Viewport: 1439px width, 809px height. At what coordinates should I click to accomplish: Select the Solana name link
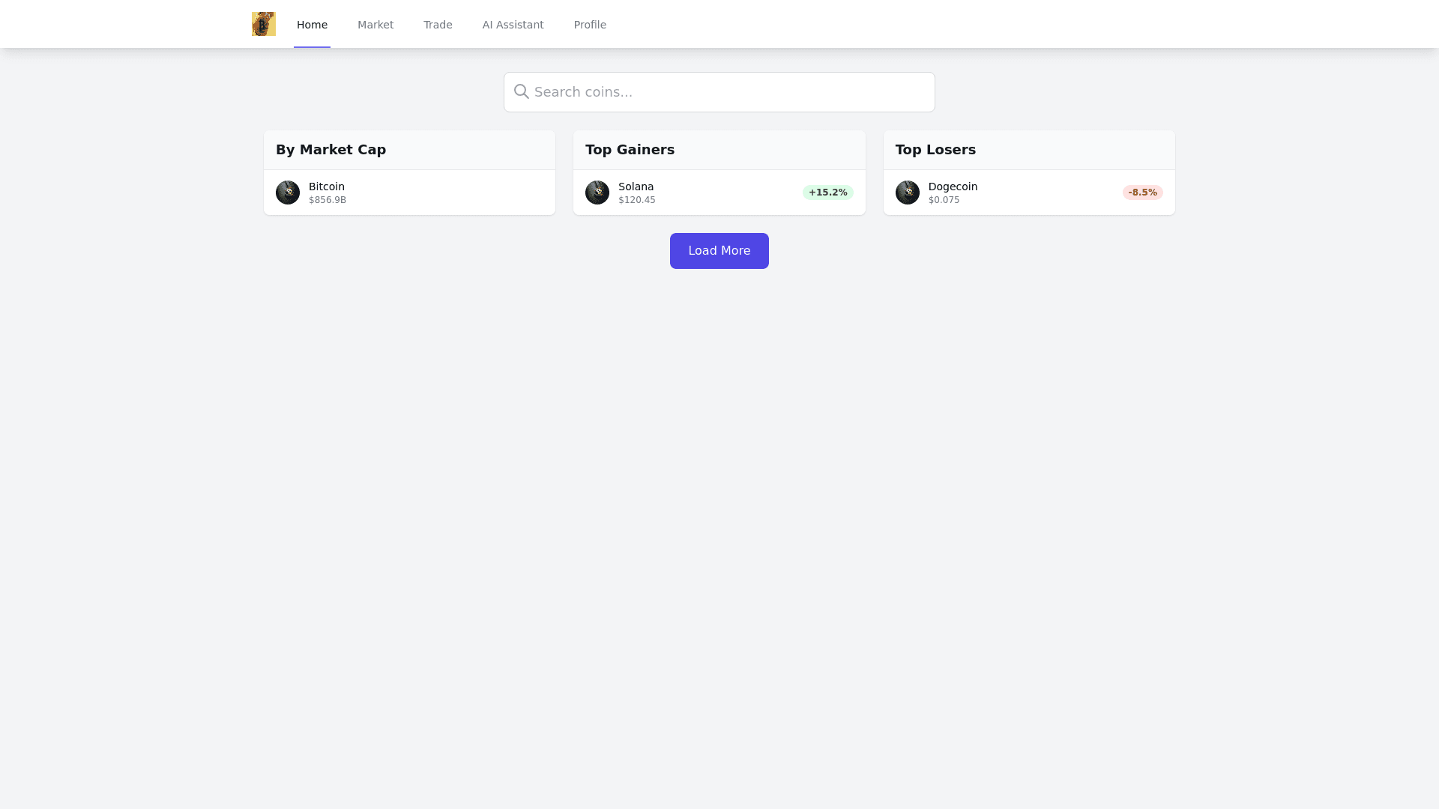[636, 187]
